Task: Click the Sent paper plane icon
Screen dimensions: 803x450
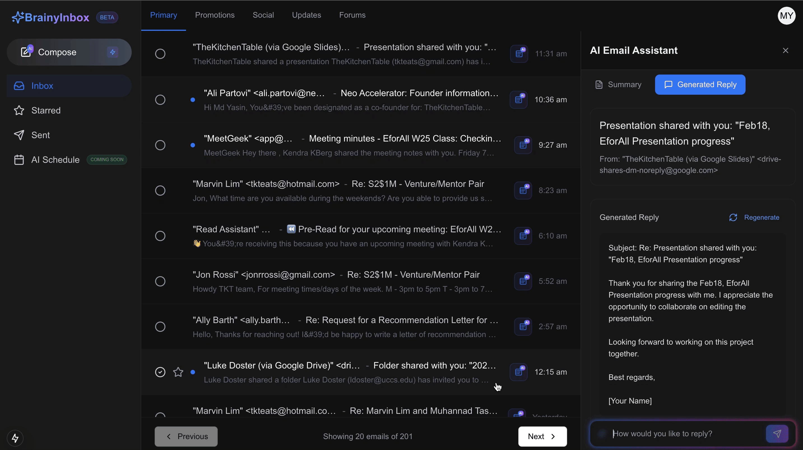Action: pyautogui.click(x=19, y=135)
